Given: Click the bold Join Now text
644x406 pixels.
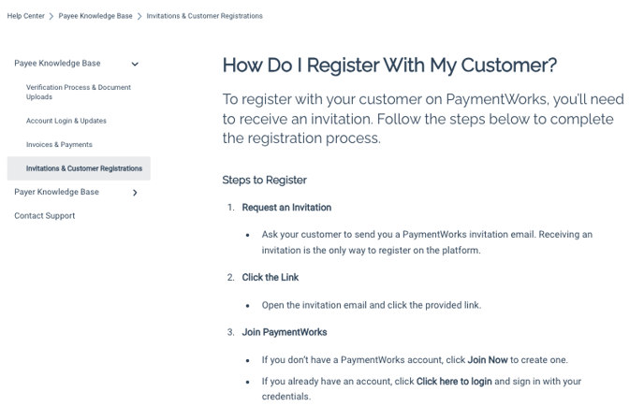Looking at the screenshot, I should coord(488,359).
